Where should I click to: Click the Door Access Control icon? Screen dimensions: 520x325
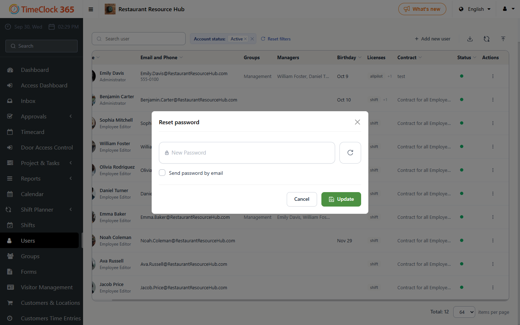(x=10, y=147)
